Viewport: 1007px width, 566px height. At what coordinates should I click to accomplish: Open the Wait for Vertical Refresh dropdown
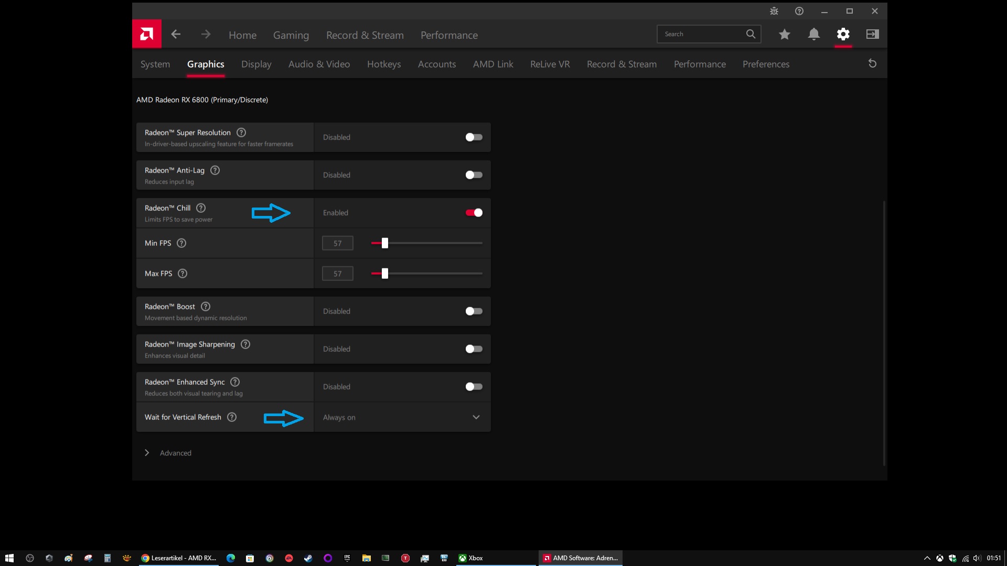[x=476, y=417]
